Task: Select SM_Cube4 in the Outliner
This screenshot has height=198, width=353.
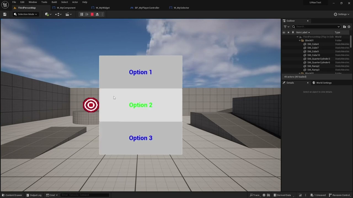Action: [313, 44]
